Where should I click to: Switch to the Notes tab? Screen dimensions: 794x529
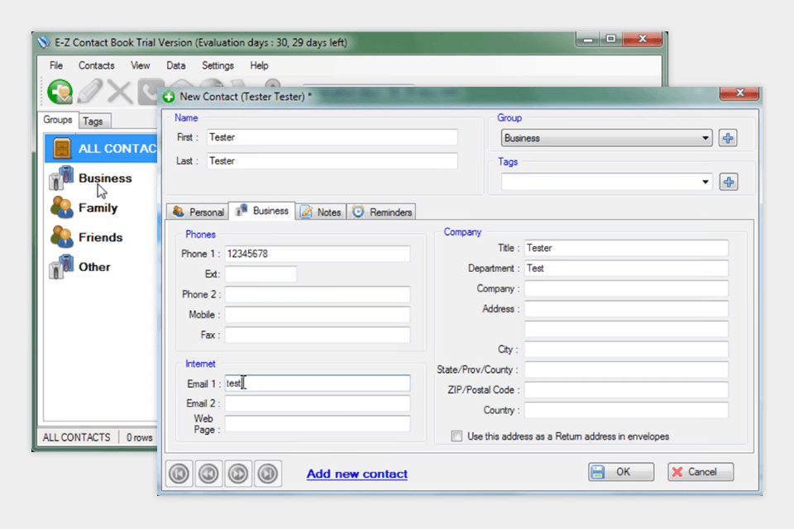(321, 212)
